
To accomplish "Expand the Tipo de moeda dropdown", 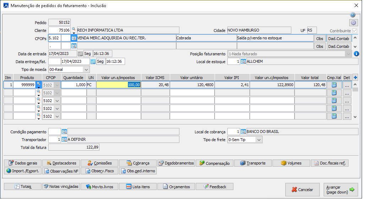I will click(87, 69).
